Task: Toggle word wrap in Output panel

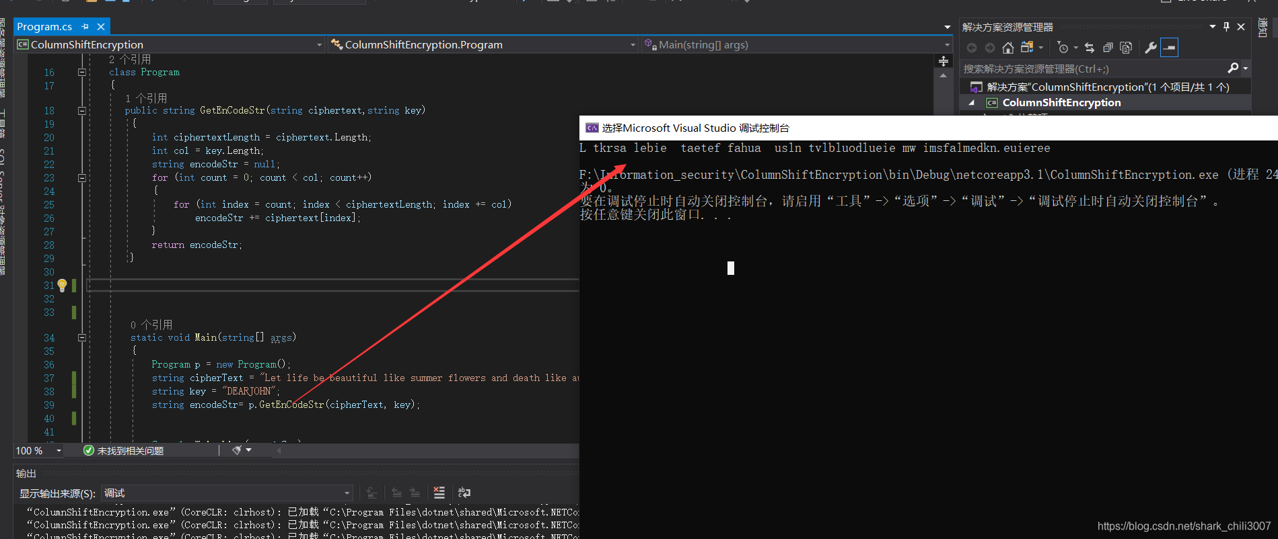Action: (464, 493)
